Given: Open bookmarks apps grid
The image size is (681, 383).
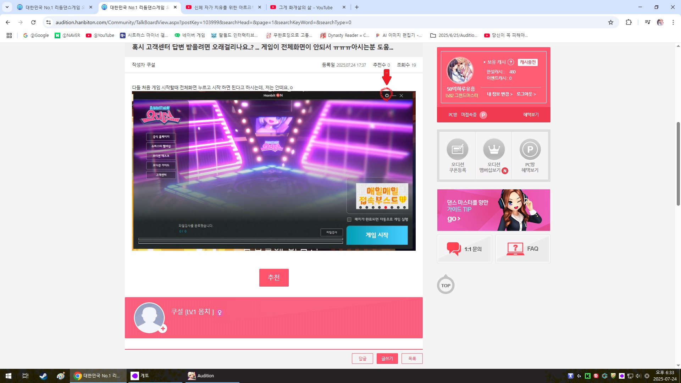Looking at the screenshot, I should (x=9, y=35).
